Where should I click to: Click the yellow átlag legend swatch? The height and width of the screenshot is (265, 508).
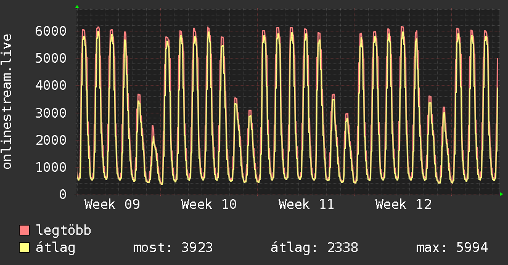pyautogui.click(x=25, y=248)
